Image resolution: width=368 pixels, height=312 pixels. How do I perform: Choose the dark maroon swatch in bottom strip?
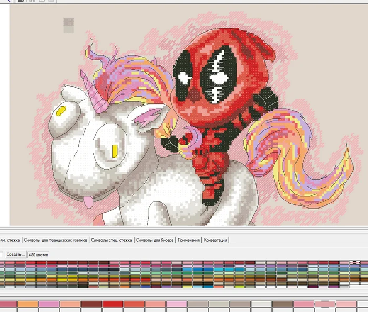(91, 304)
